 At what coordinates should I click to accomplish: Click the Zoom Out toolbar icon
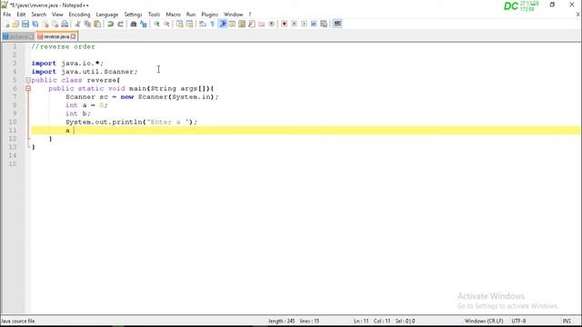click(166, 25)
